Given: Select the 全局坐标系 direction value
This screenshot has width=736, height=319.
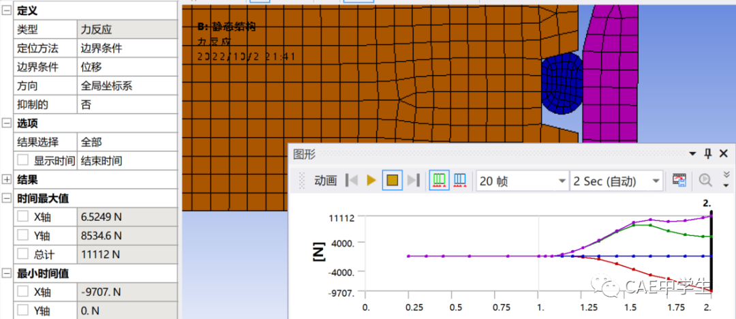Looking at the screenshot, I should point(127,86).
